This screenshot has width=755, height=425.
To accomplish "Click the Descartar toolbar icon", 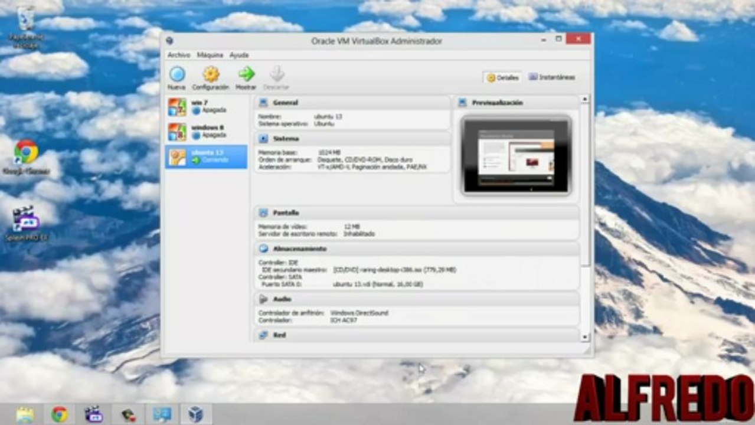I will (276, 74).
